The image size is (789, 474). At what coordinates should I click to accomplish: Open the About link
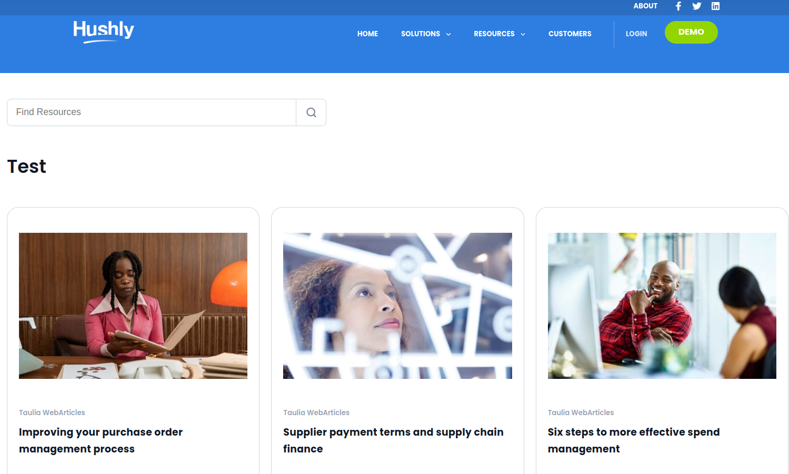coord(645,6)
